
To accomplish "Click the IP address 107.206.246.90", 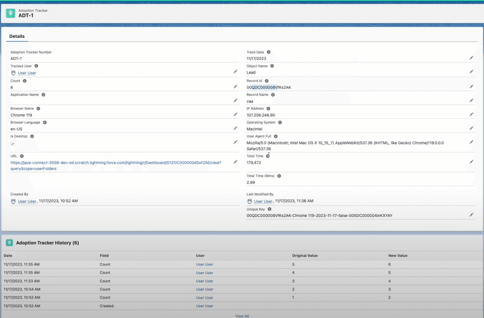I will click(261, 115).
